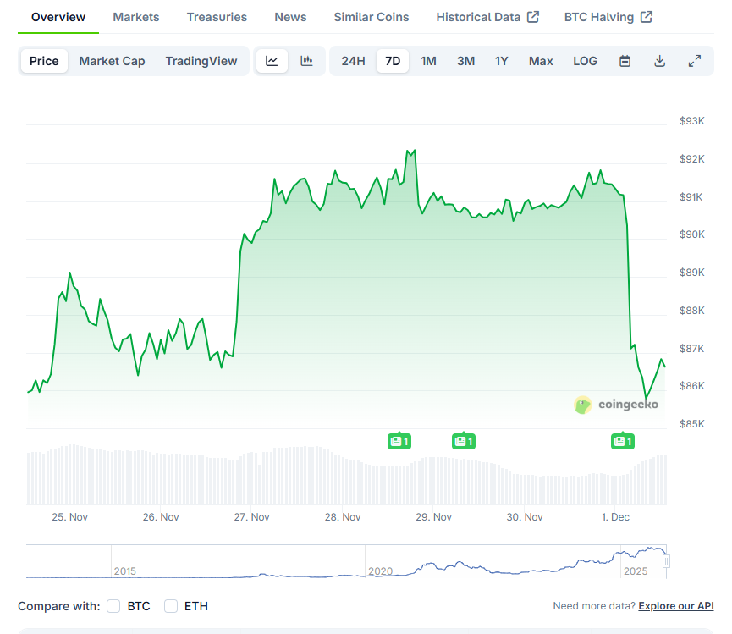732x634 pixels.
Task: Switch chart view to Market Cap
Action: click(x=112, y=60)
